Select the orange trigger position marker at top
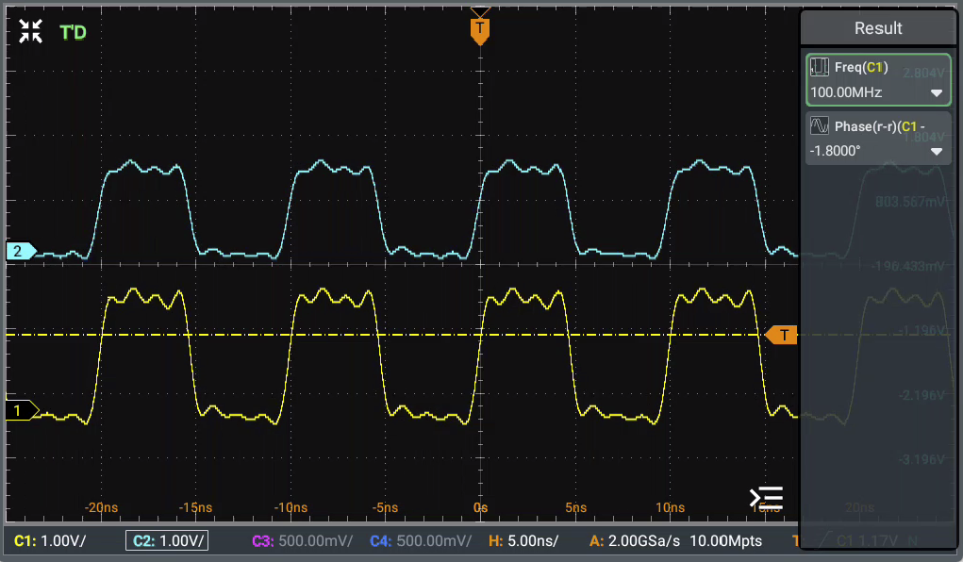 [480, 30]
